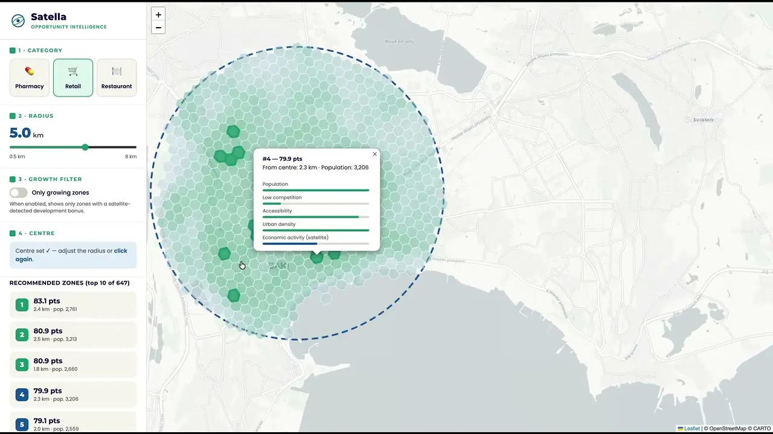Click the 5.0 km radius value
Image resolution: width=773 pixels, height=434 pixels.
(27, 133)
